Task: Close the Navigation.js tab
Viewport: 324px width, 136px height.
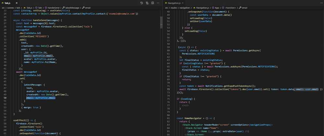Action: coord(182,3)
